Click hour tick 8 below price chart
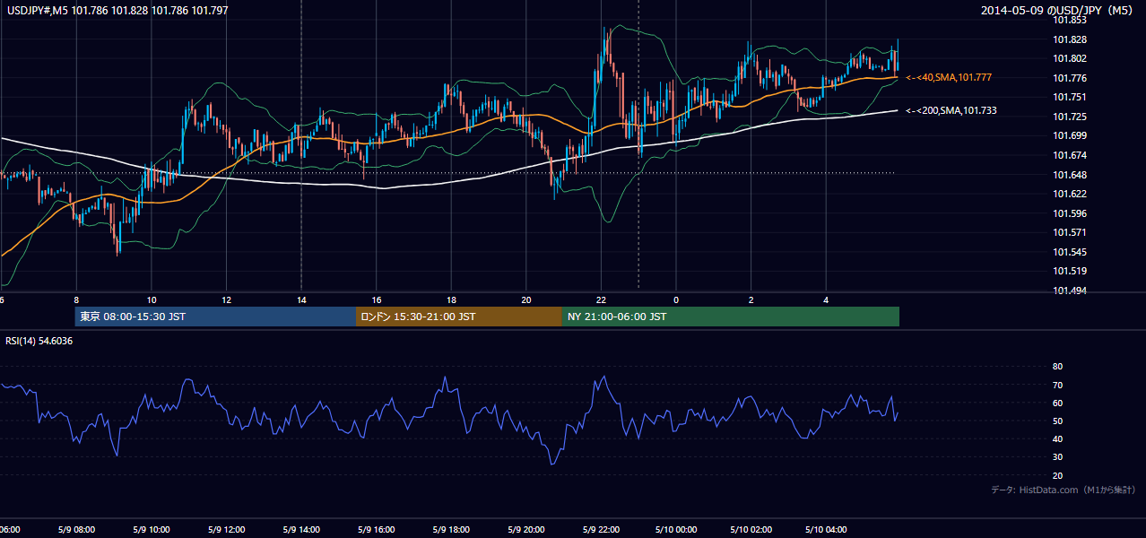This screenshot has height=538, width=1146. (x=76, y=300)
